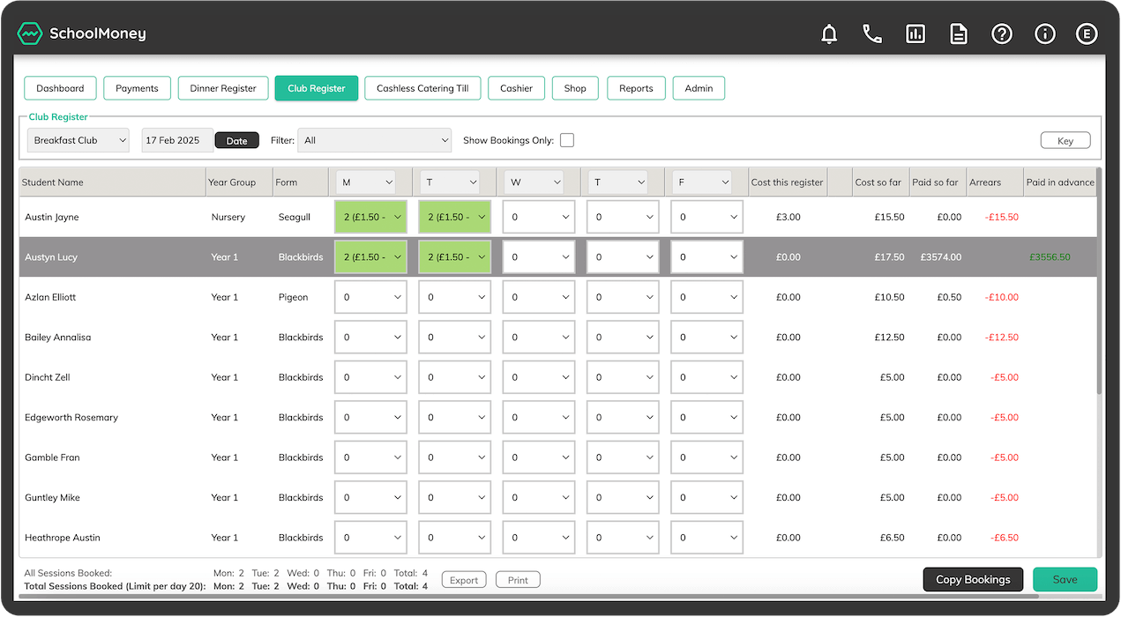Click the £3574.00 paid so far value

[x=940, y=257]
